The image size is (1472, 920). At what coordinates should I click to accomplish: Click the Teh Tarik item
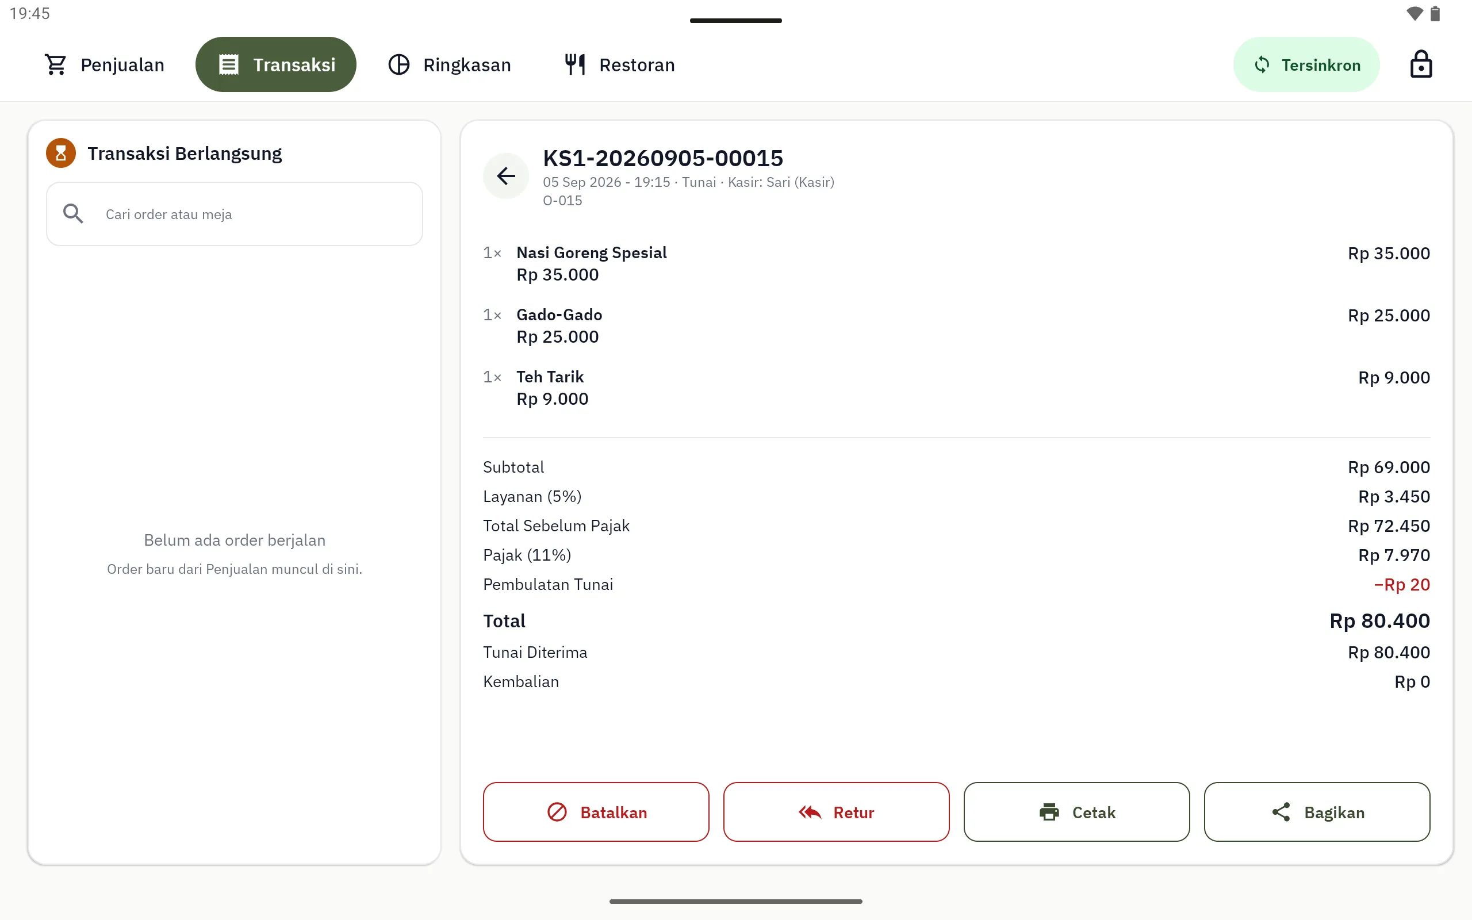[x=550, y=377]
